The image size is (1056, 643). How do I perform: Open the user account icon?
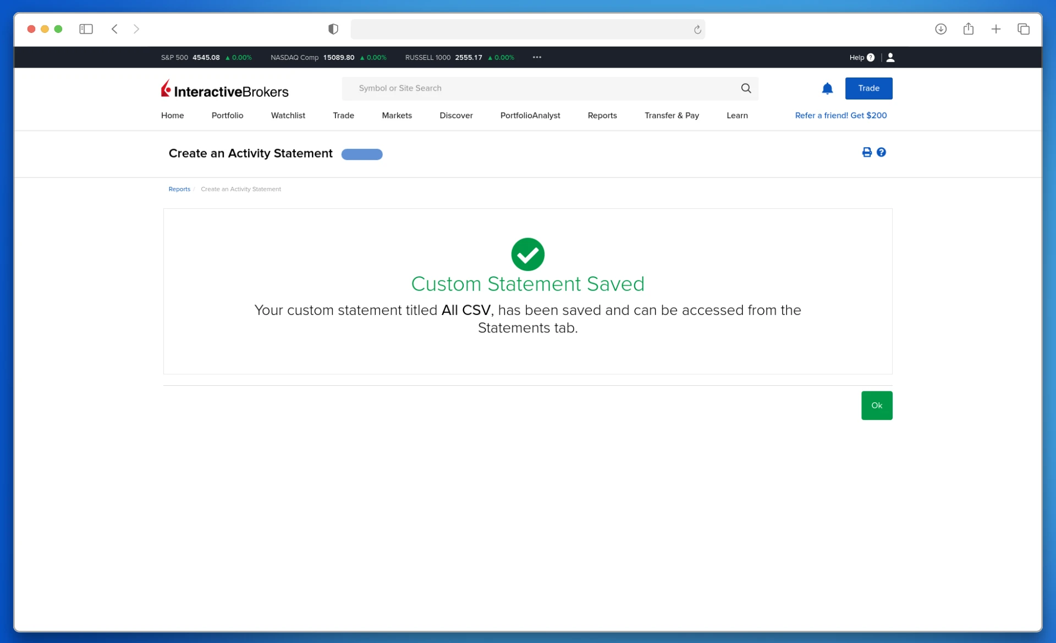point(890,57)
